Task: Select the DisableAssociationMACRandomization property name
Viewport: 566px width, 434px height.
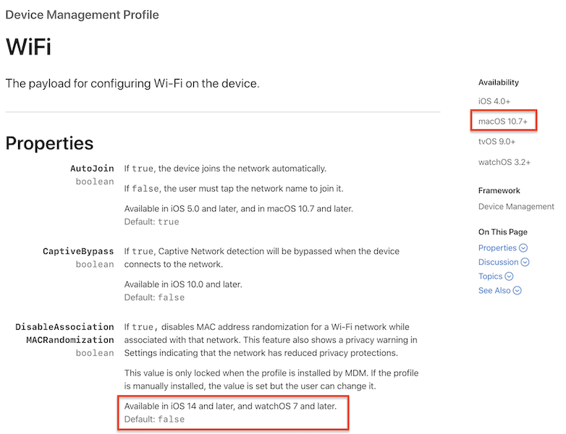Action: tap(65, 333)
